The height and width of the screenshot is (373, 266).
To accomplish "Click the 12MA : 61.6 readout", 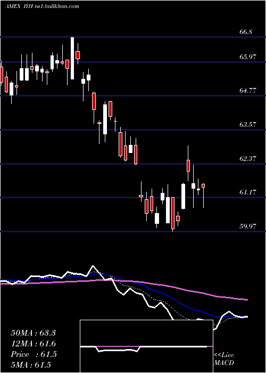I will [33, 344].
